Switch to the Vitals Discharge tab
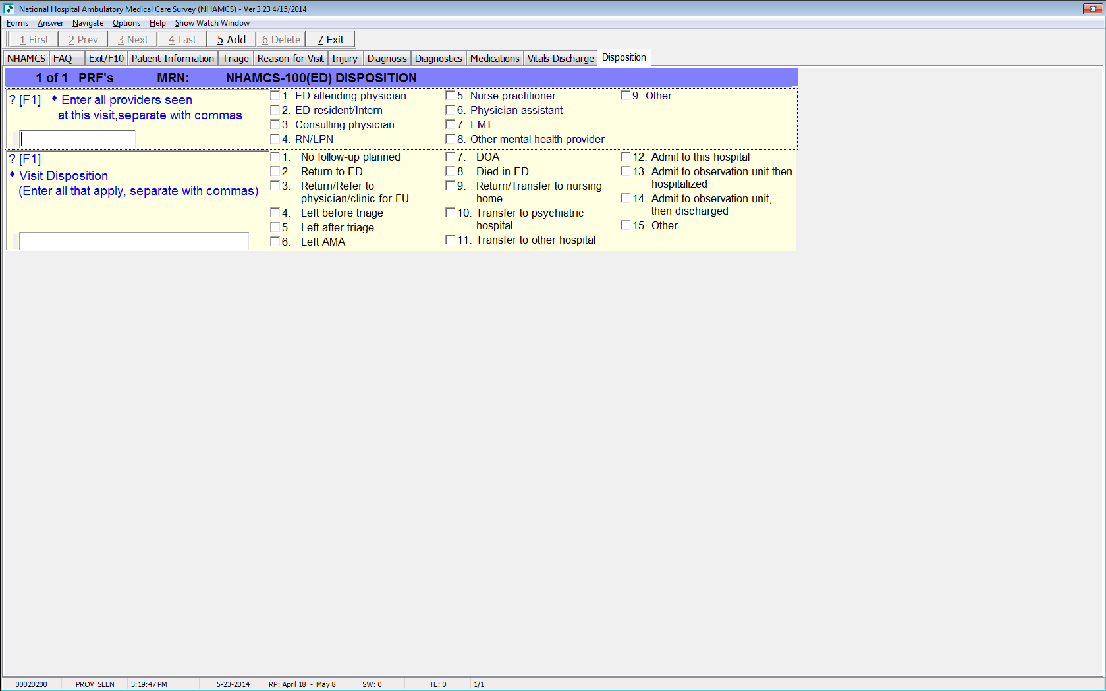Image resolution: width=1106 pixels, height=691 pixels. pyautogui.click(x=561, y=59)
